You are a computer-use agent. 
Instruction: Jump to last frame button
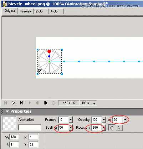click(x=21, y=103)
